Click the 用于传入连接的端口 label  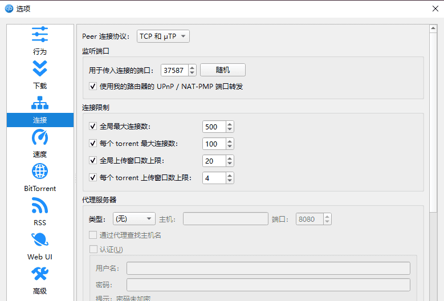pos(121,70)
